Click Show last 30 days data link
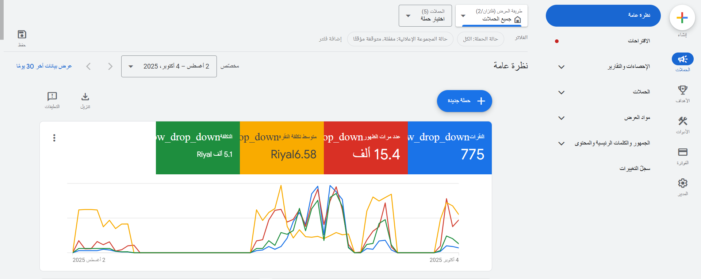Viewport: 701px width, 279px height. (x=44, y=66)
